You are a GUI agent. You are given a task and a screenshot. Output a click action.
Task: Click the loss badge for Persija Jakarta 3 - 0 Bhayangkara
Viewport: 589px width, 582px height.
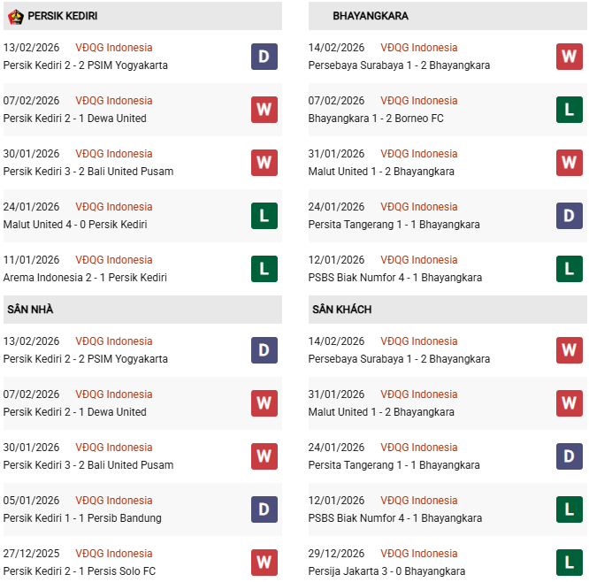point(569,563)
